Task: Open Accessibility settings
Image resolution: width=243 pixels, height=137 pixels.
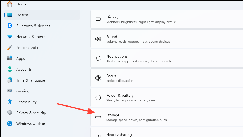Action: click(42, 102)
